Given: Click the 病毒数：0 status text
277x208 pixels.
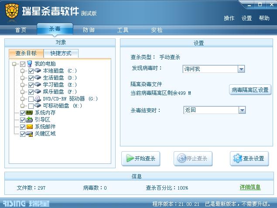Looking at the screenshot, I should click(95, 187).
